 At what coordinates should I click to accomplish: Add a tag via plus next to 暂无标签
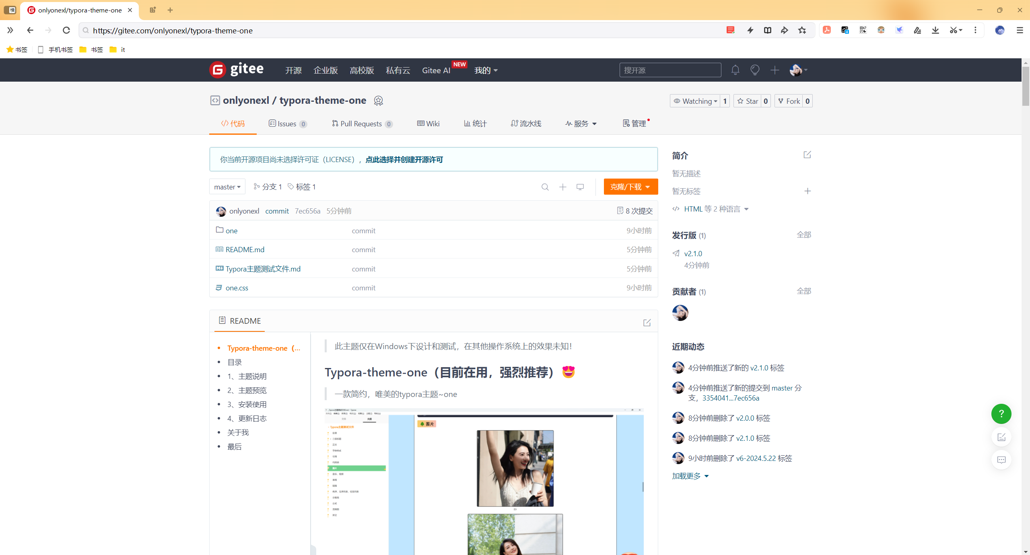tap(807, 191)
